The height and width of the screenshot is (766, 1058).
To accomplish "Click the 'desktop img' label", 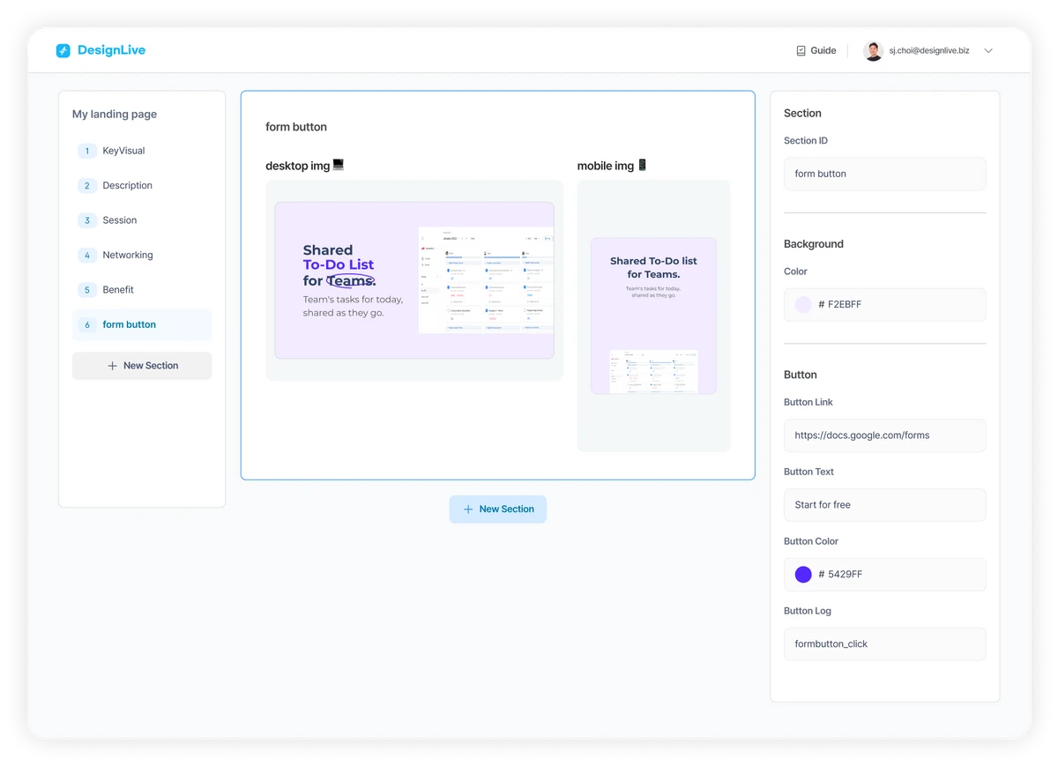I will 298,166.
